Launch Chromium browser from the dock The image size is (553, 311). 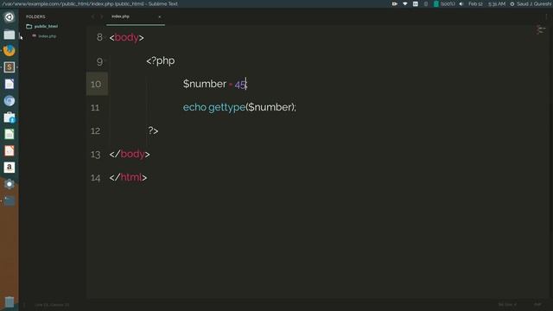10,101
